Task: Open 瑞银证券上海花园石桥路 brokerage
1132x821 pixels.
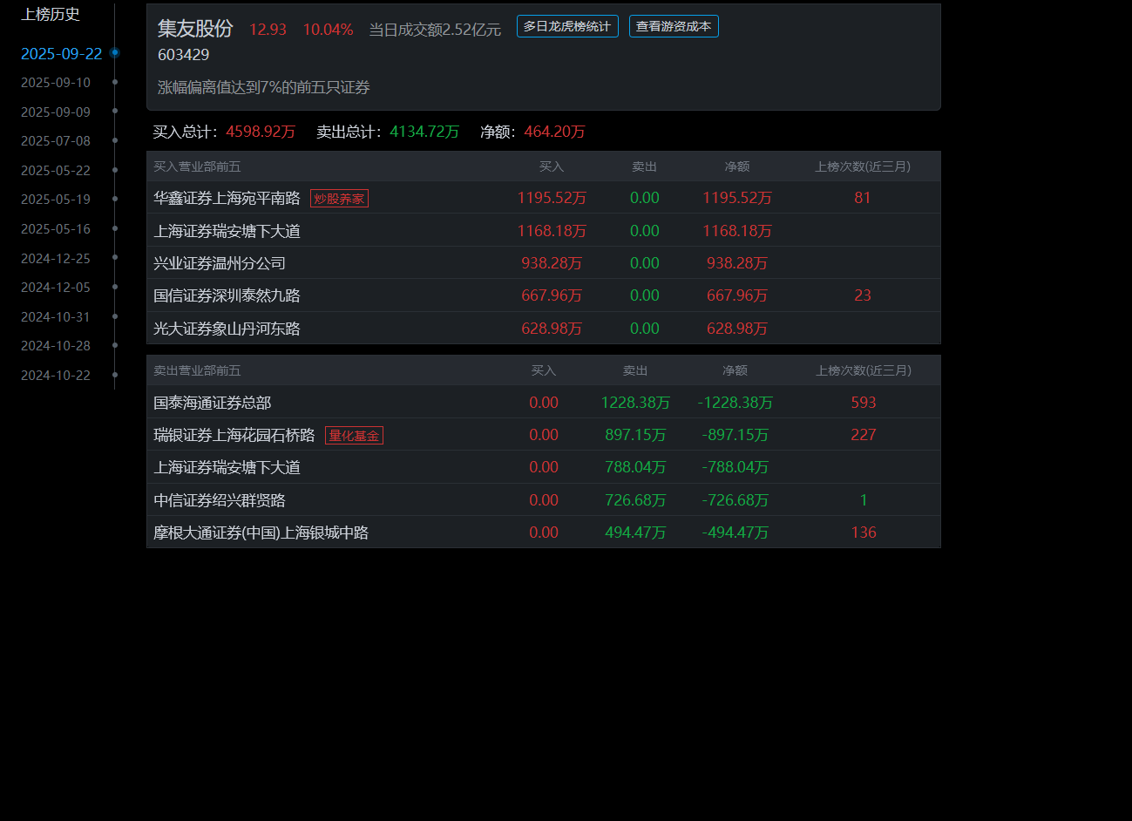Action: 234,435
